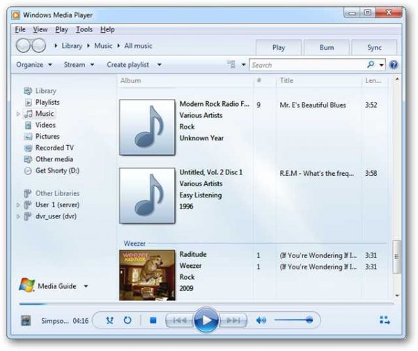
Task: Switch to Now Playing view icon
Action: pos(385,320)
